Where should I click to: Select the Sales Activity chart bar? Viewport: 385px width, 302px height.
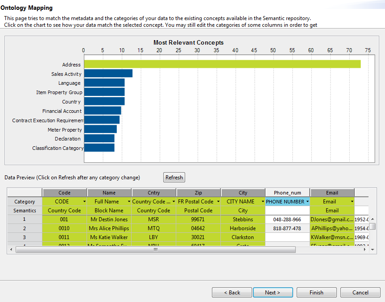click(x=108, y=74)
